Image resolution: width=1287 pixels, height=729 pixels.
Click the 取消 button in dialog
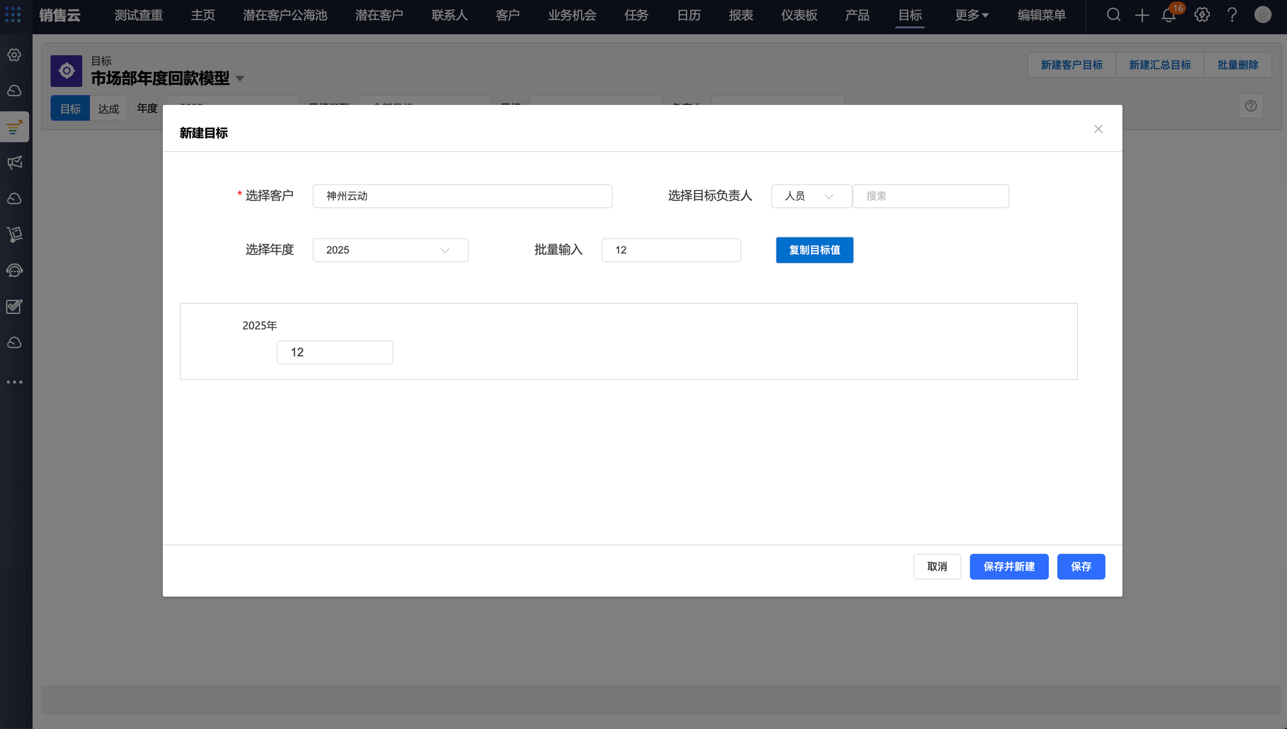coord(936,567)
